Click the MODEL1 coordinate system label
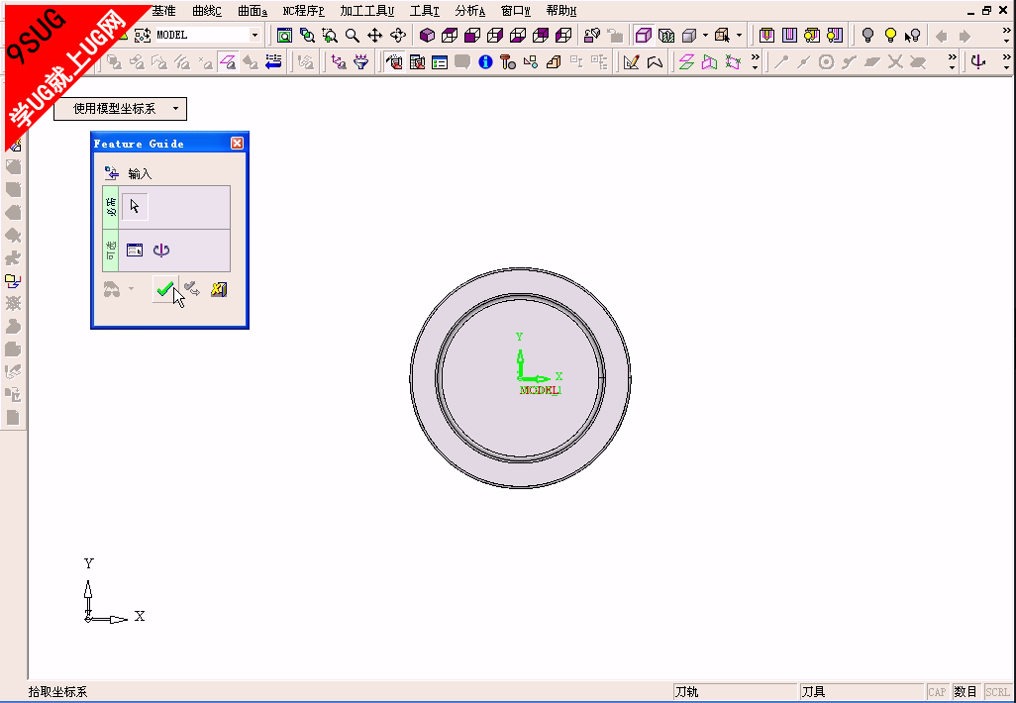Viewport: 1016px width, 703px height. coord(541,390)
